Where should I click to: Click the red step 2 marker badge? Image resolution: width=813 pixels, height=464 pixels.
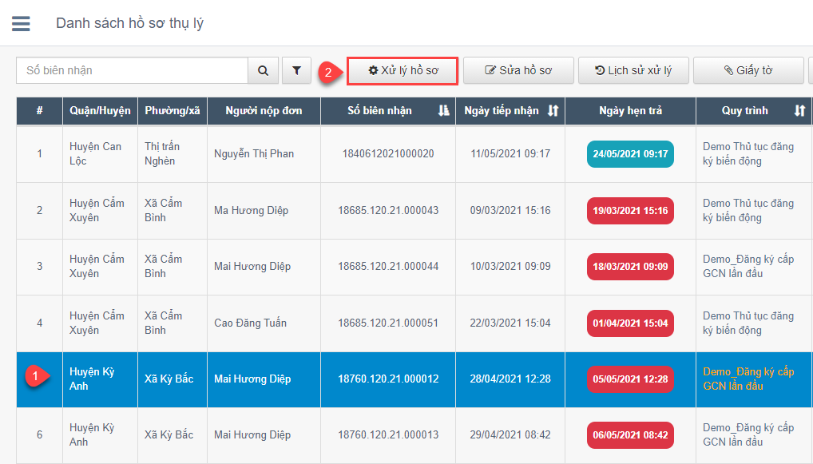[327, 71]
